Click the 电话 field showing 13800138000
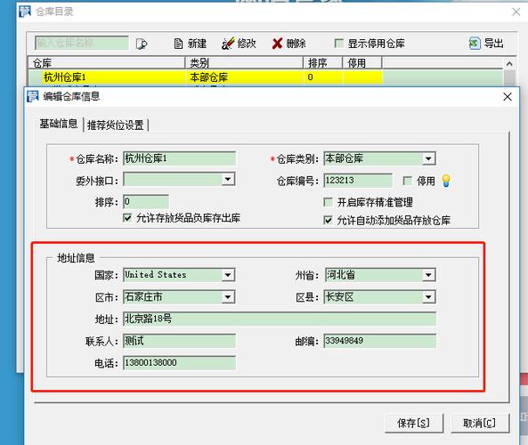 click(180, 363)
